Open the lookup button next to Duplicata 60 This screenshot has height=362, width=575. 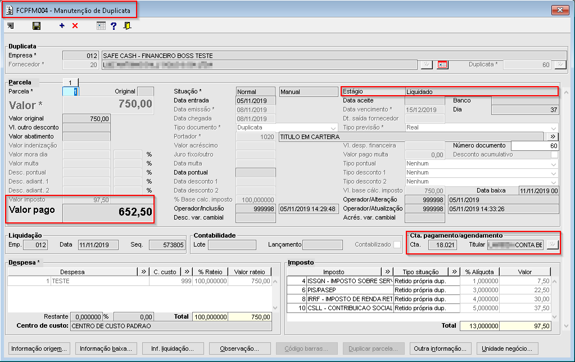(x=560, y=65)
